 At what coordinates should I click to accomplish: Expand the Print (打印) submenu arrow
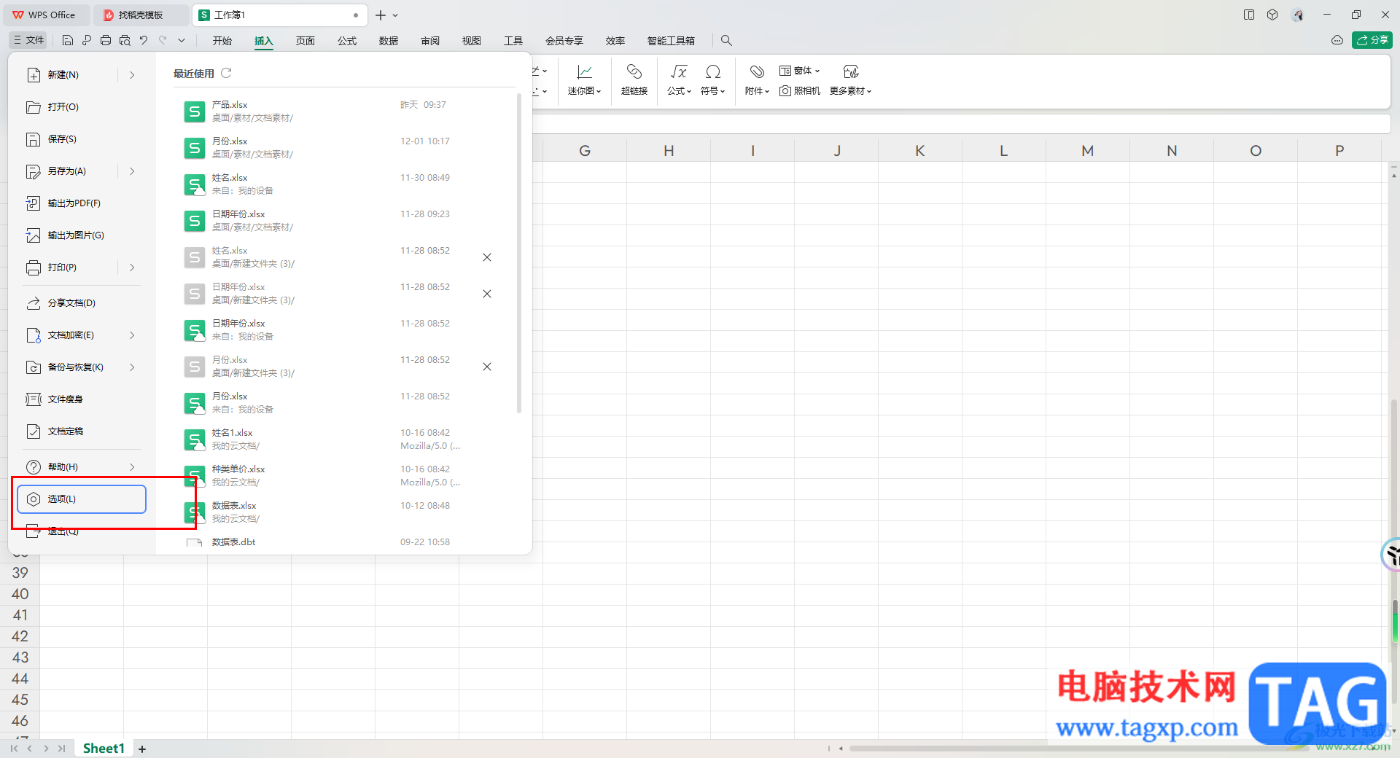[132, 267]
